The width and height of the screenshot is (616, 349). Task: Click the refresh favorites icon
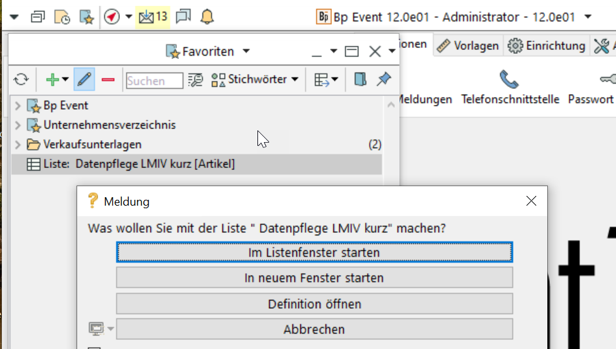click(x=21, y=80)
